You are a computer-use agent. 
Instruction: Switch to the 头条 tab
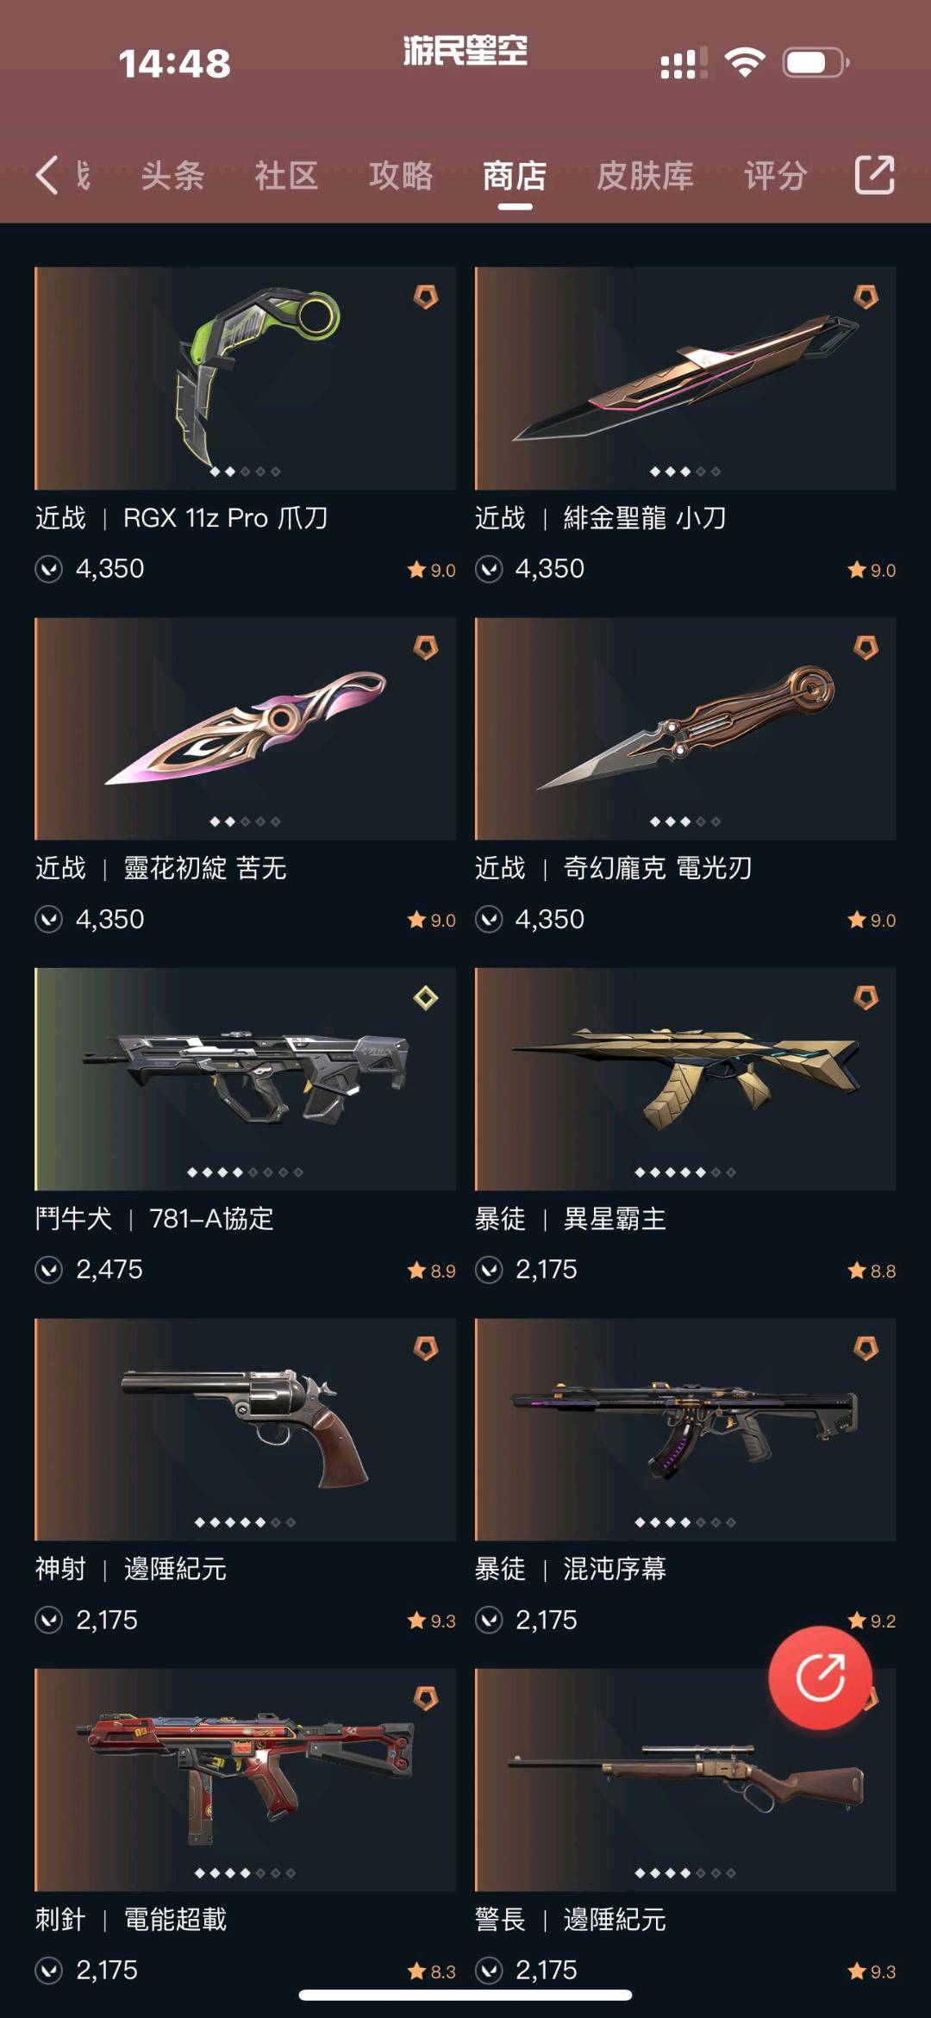click(x=172, y=176)
